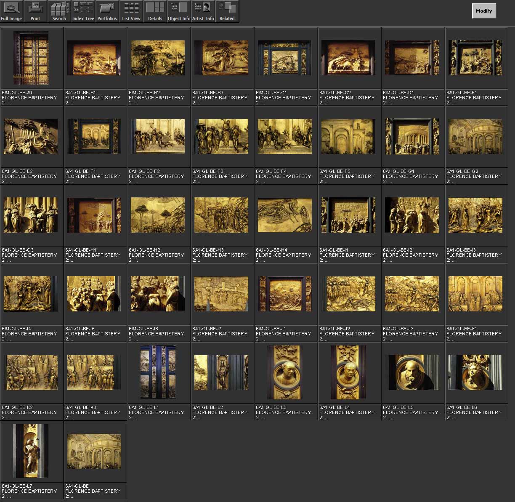Show Artist Info
515x502 pixels.
pos(203,11)
